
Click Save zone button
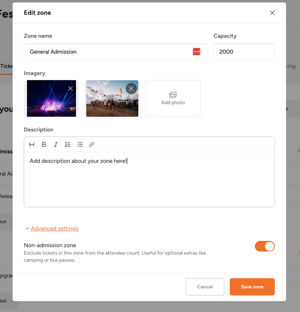click(252, 287)
